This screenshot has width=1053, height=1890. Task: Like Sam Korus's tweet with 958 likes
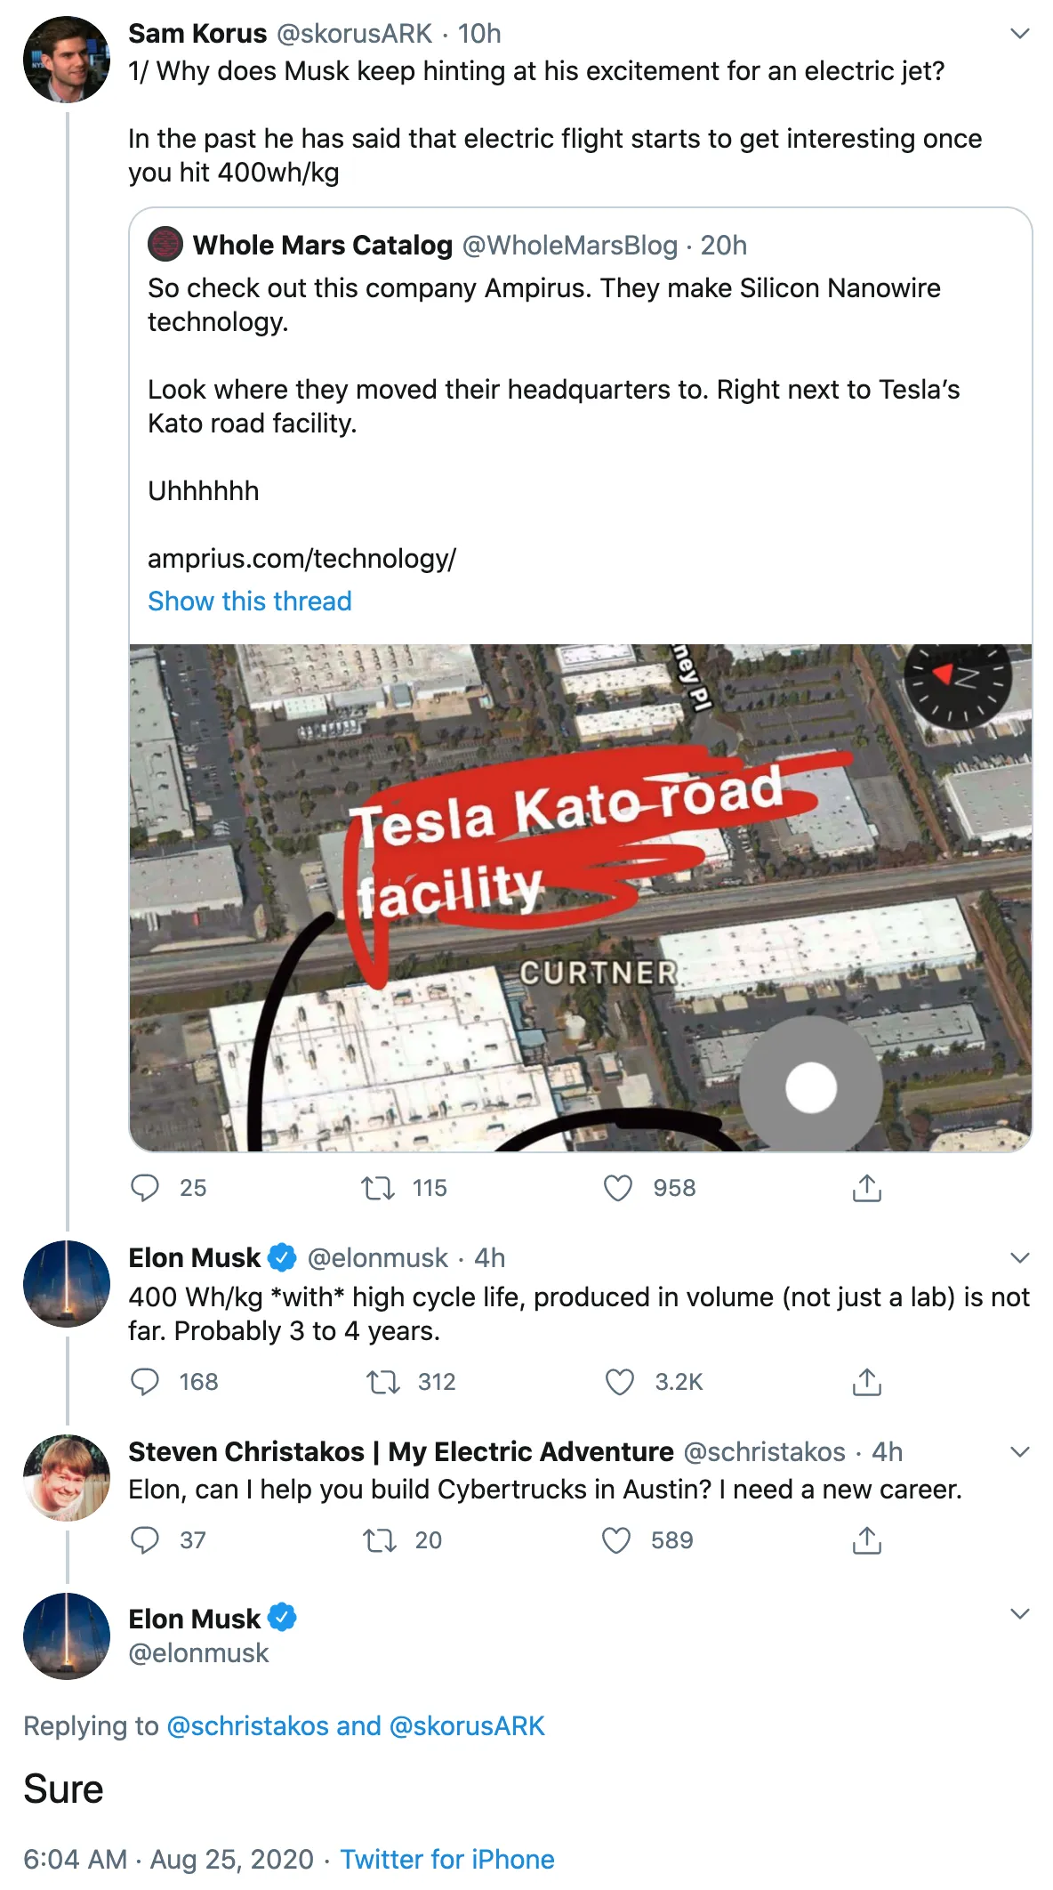click(618, 1188)
